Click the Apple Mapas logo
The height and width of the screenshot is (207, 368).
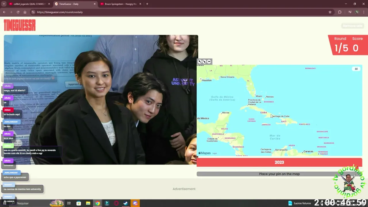click(204, 153)
